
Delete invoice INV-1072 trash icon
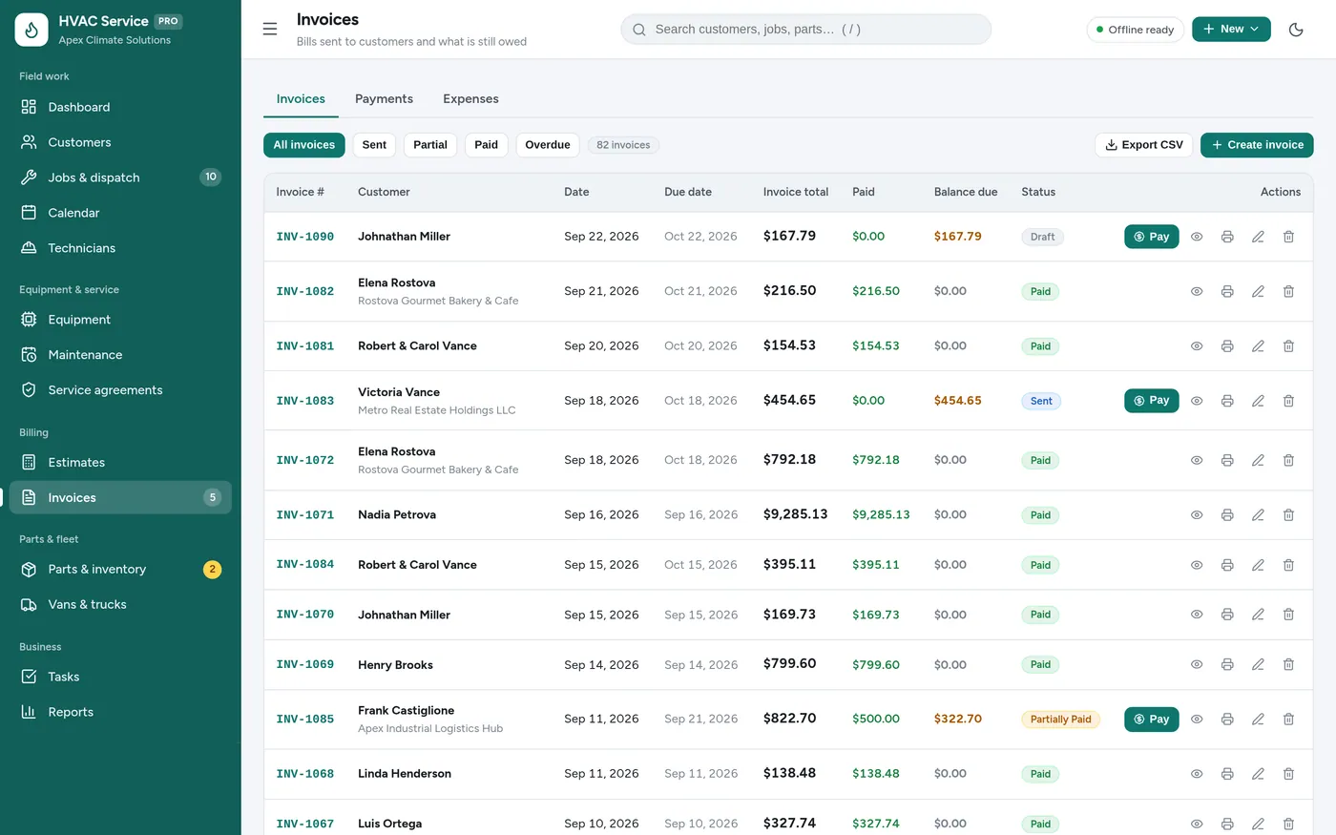click(1288, 460)
